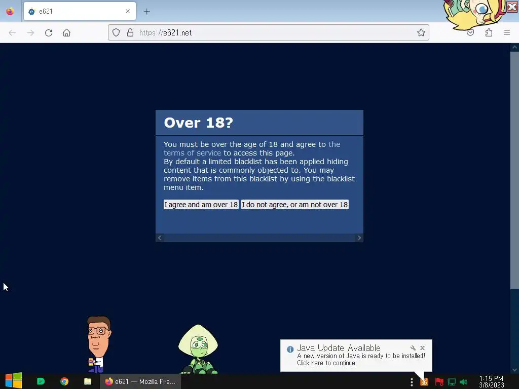Click the Hank Hill desktop mascot
Image resolution: width=519 pixels, height=389 pixels.
tap(98, 344)
